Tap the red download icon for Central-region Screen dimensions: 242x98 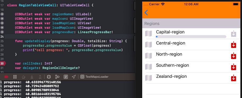234,45
